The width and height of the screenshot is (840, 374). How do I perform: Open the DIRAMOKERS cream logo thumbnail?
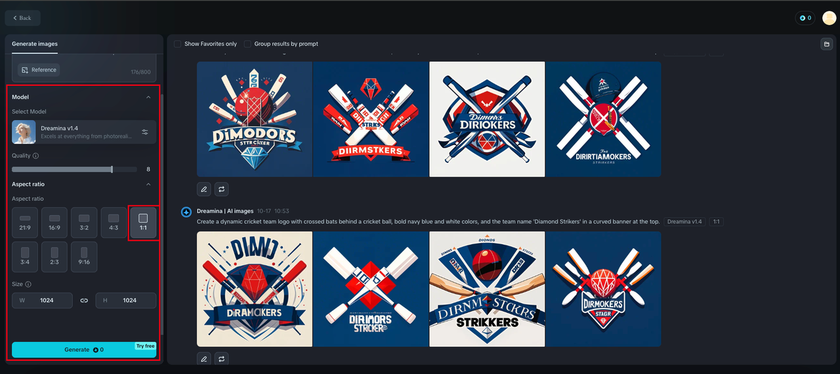[255, 289]
